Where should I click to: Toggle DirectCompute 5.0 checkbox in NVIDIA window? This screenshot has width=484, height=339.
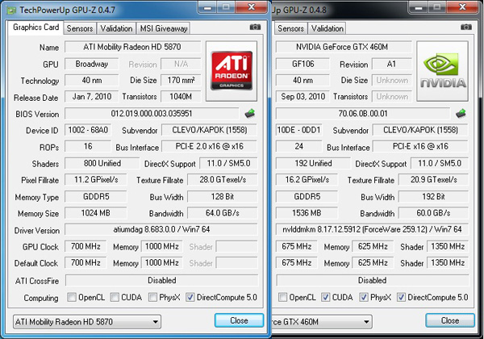(x=401, y=297)
